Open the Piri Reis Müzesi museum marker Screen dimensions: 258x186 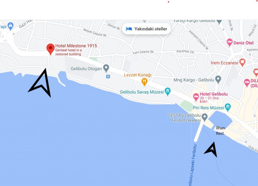[228, 108]
